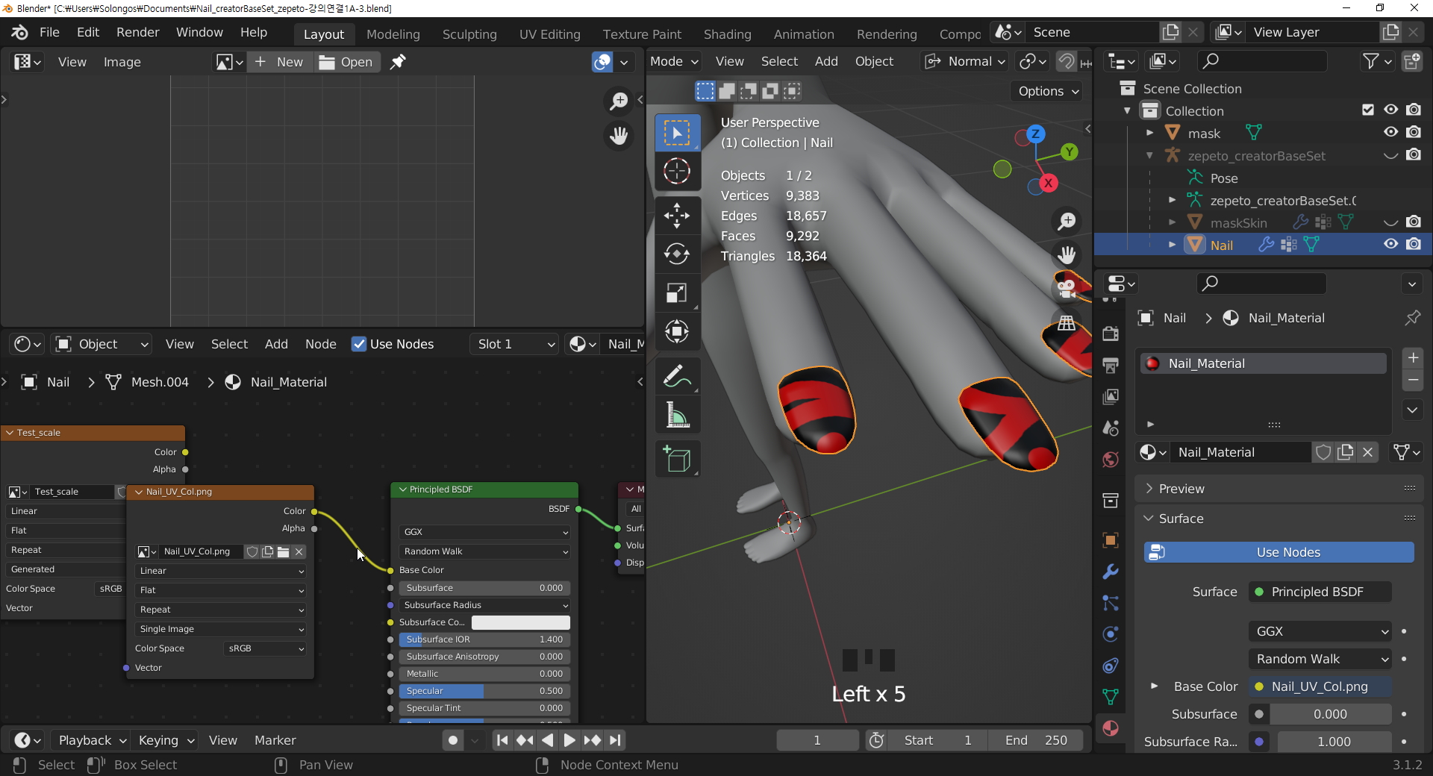The height and width of the screenshot is (776, 1433).
Task: Open the Render properties tab
Action: click(x=1111, y=334)
